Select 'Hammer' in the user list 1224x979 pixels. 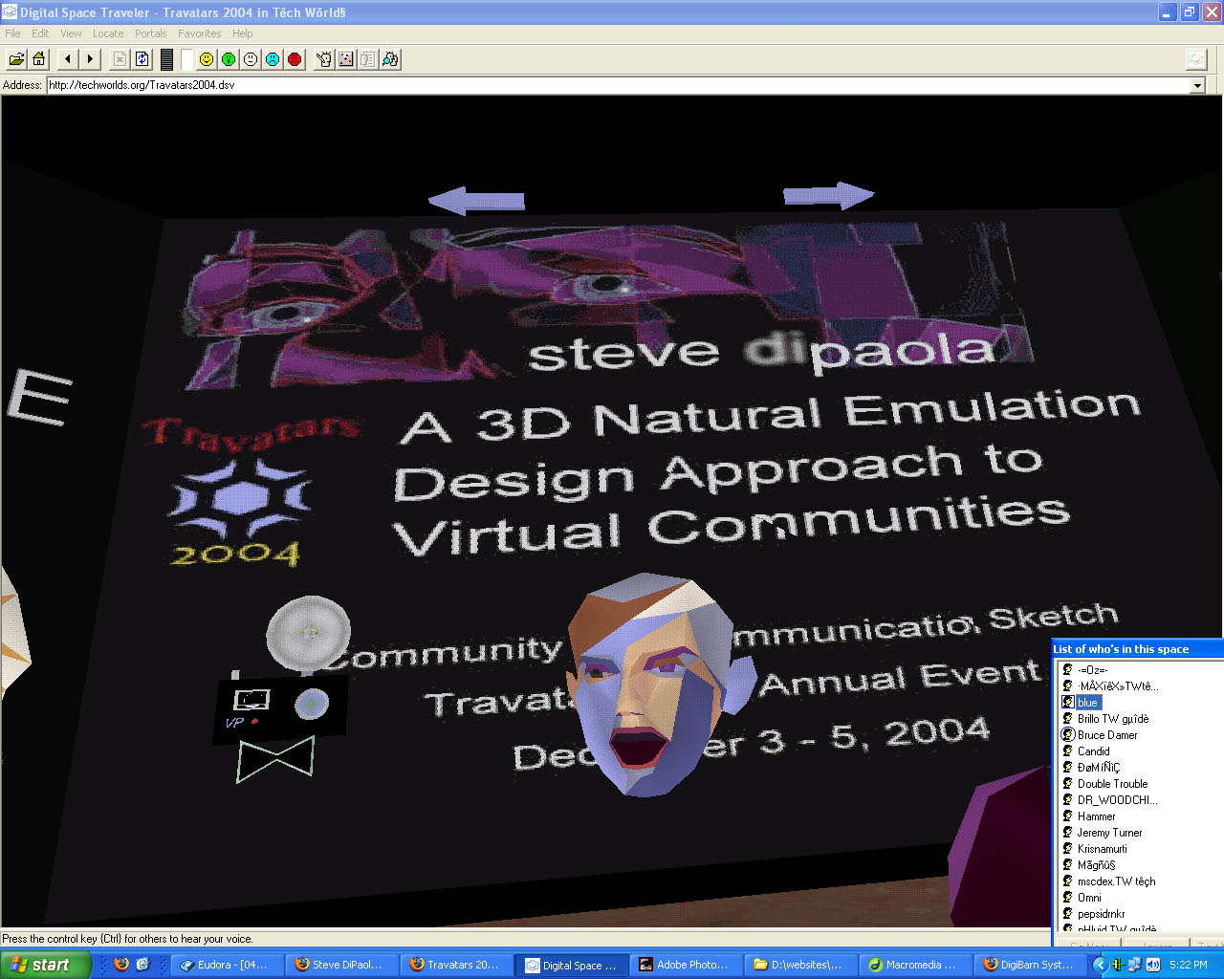click(x=1096, y=816)
